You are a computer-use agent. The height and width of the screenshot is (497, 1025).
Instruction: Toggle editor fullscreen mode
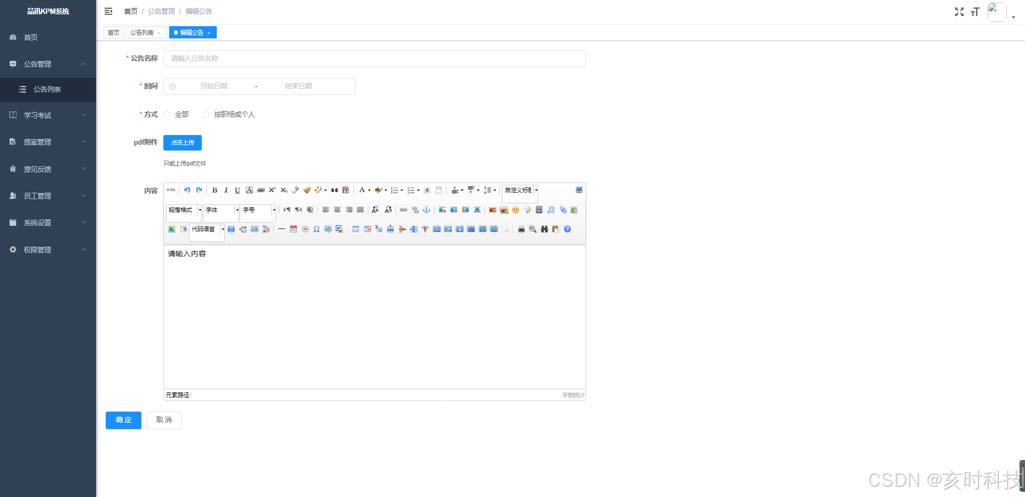coord(579,190)
